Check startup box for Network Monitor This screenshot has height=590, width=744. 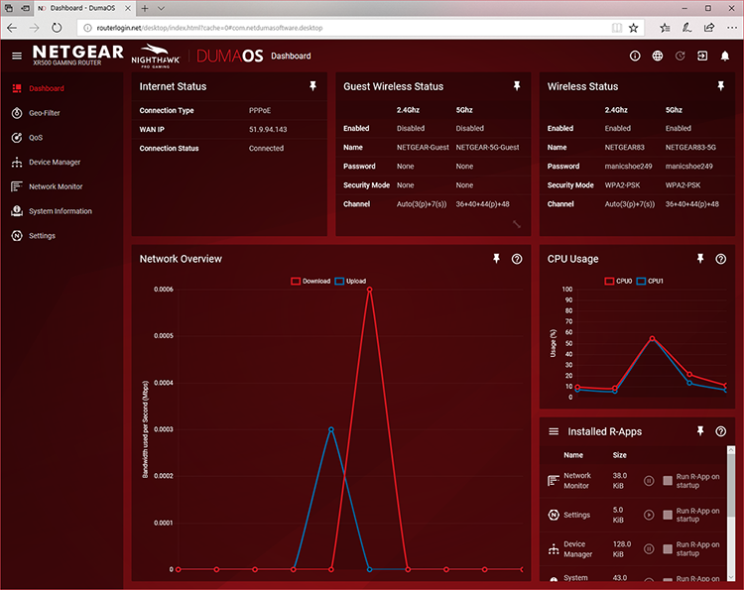tap(668, 481)
